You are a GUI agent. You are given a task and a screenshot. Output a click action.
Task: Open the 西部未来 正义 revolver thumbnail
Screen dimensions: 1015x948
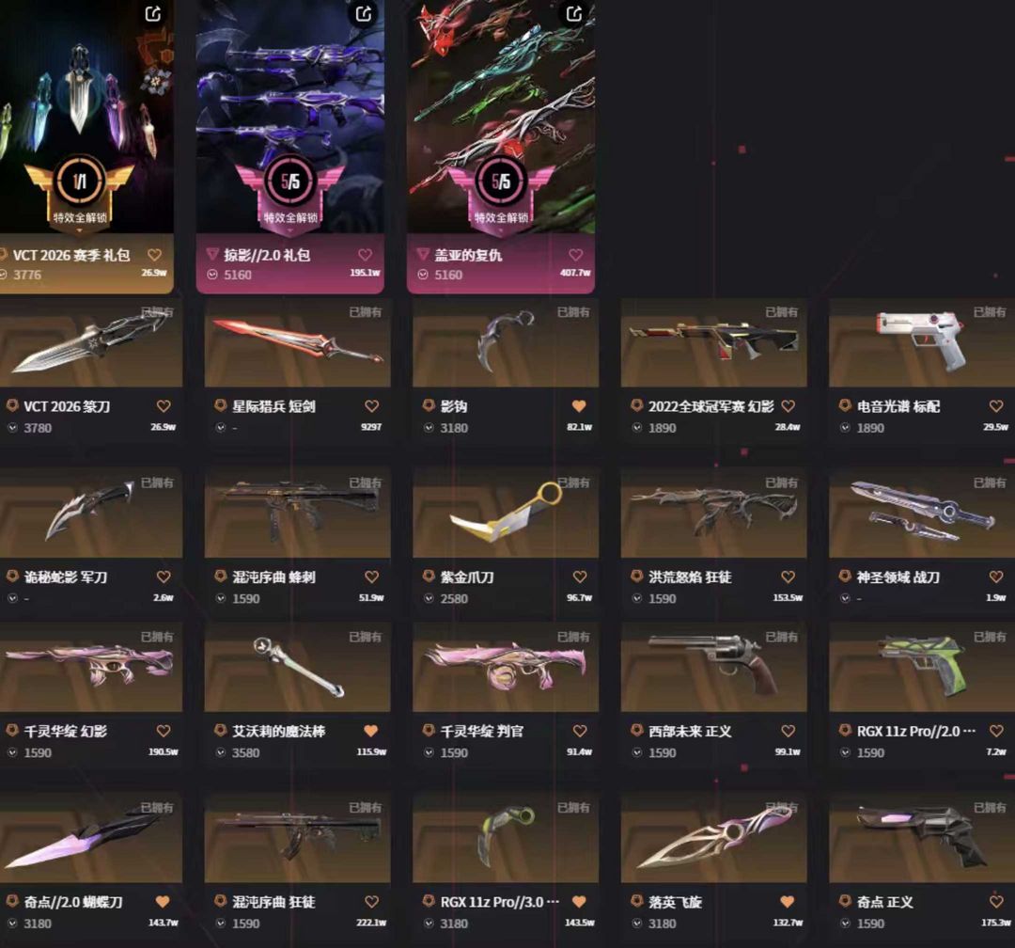713,668
